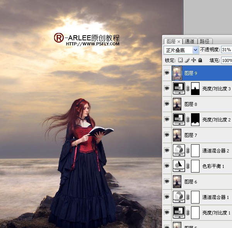
Task: Toggle visibility of 图层 8
Action: tap(167, 104)
